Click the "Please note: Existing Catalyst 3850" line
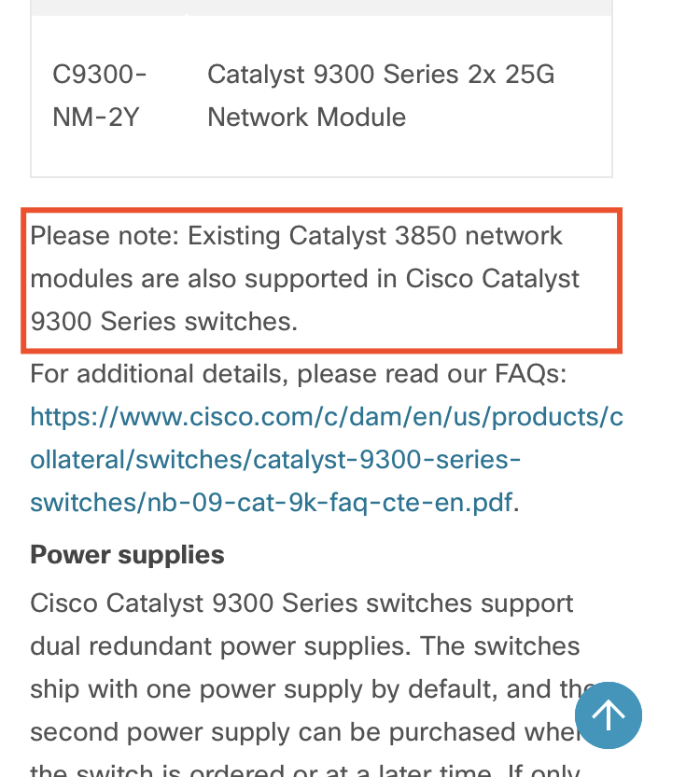 (296, 235)
